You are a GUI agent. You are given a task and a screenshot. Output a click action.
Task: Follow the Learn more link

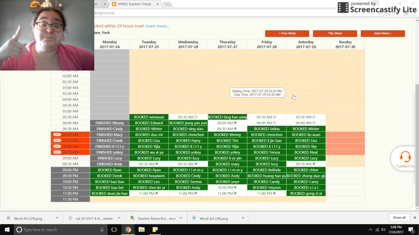pos(157,26)
